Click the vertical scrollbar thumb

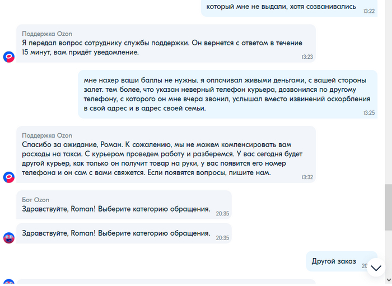coord(389,207)
